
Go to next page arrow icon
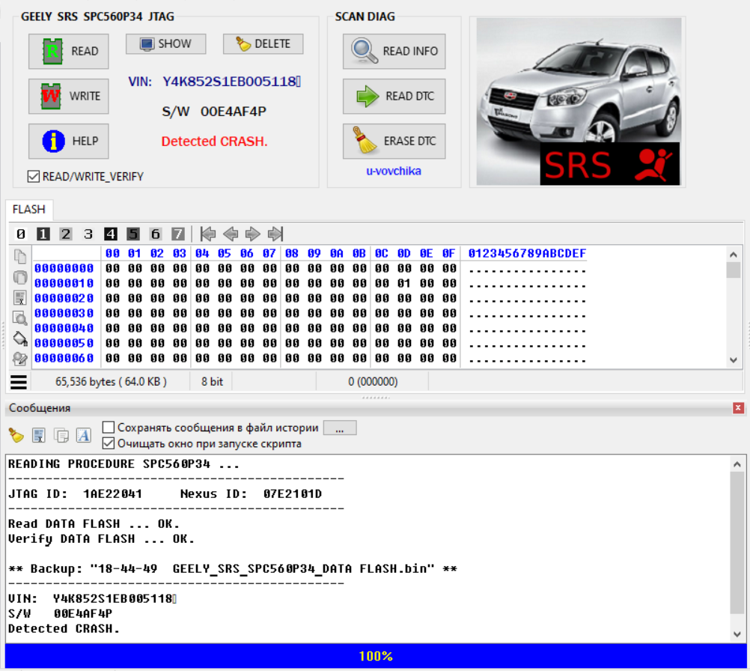(252, 234)
